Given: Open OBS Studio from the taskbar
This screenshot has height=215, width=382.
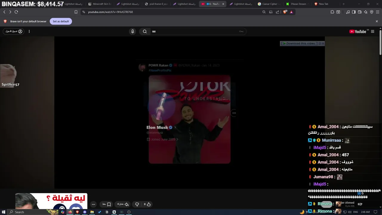Looking at the screenshot, I should coord(129,212).
